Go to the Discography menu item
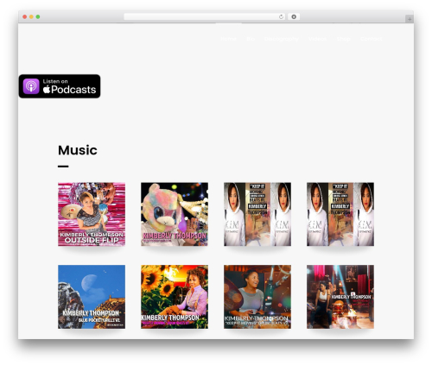Screen dimensions: 432x365 (x=282, y=39)
